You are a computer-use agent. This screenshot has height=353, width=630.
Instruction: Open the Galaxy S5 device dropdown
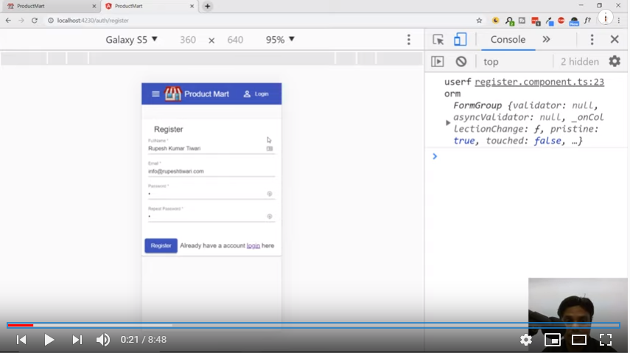tap(132, 40)
